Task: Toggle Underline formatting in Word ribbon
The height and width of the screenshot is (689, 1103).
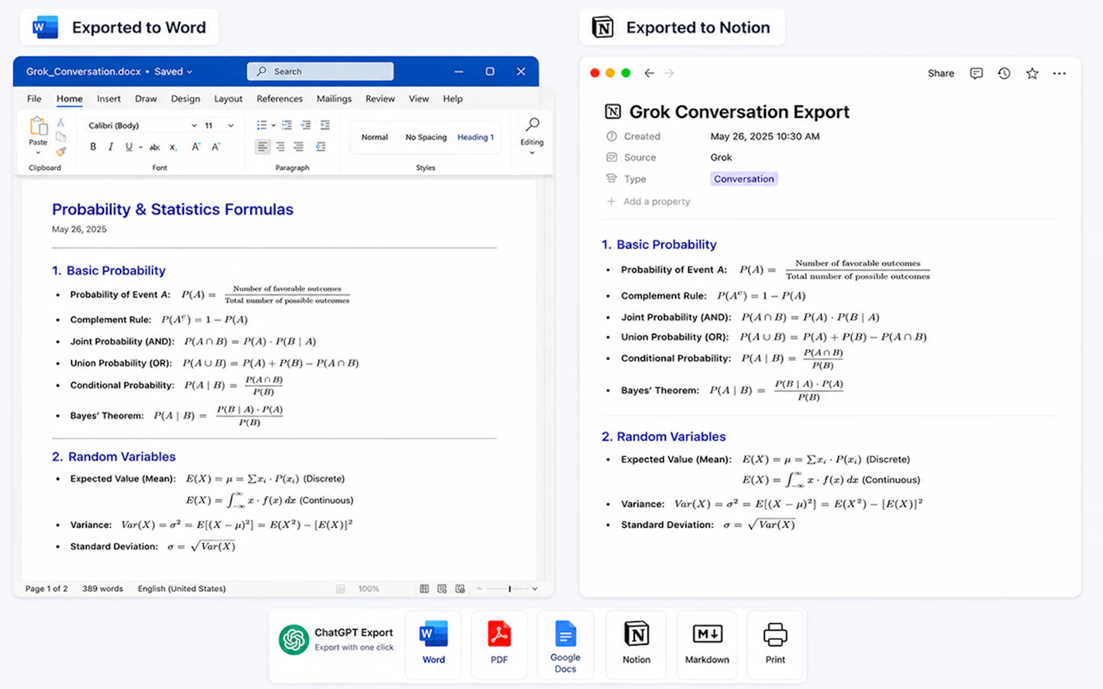Action: [x=128, y=147]
